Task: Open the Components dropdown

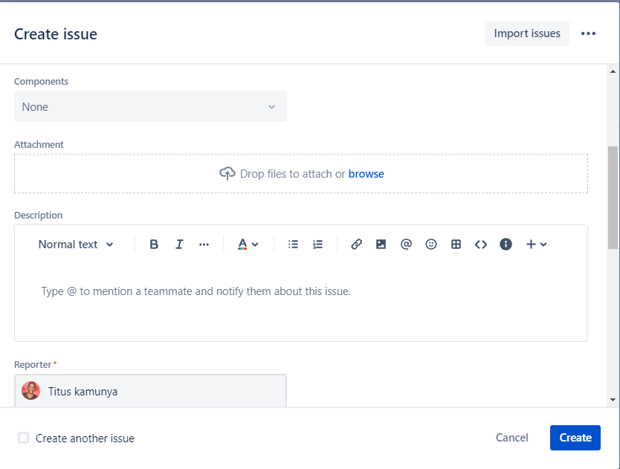Action: tap(150, 107)
